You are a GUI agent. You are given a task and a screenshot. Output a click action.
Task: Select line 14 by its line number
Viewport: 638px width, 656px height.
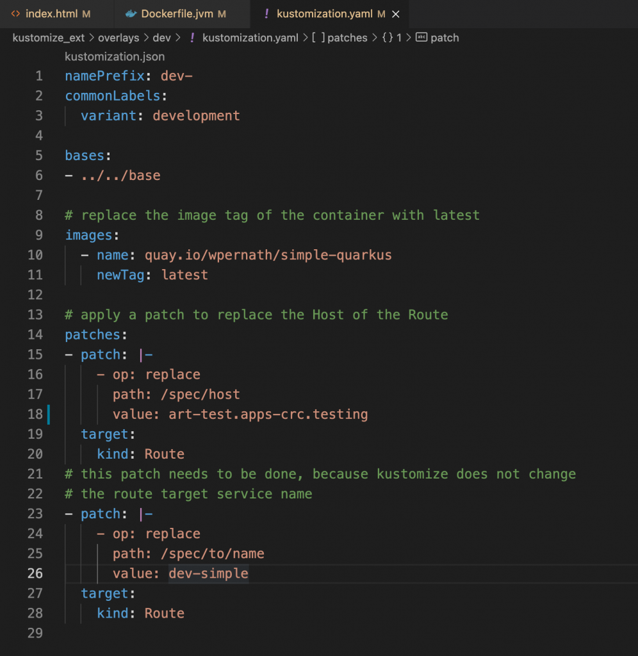click(x=35, y=334)
